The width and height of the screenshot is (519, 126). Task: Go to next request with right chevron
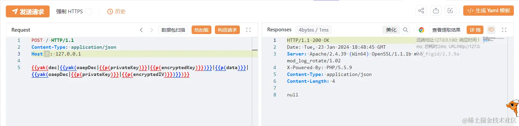(x=152, y=30)
